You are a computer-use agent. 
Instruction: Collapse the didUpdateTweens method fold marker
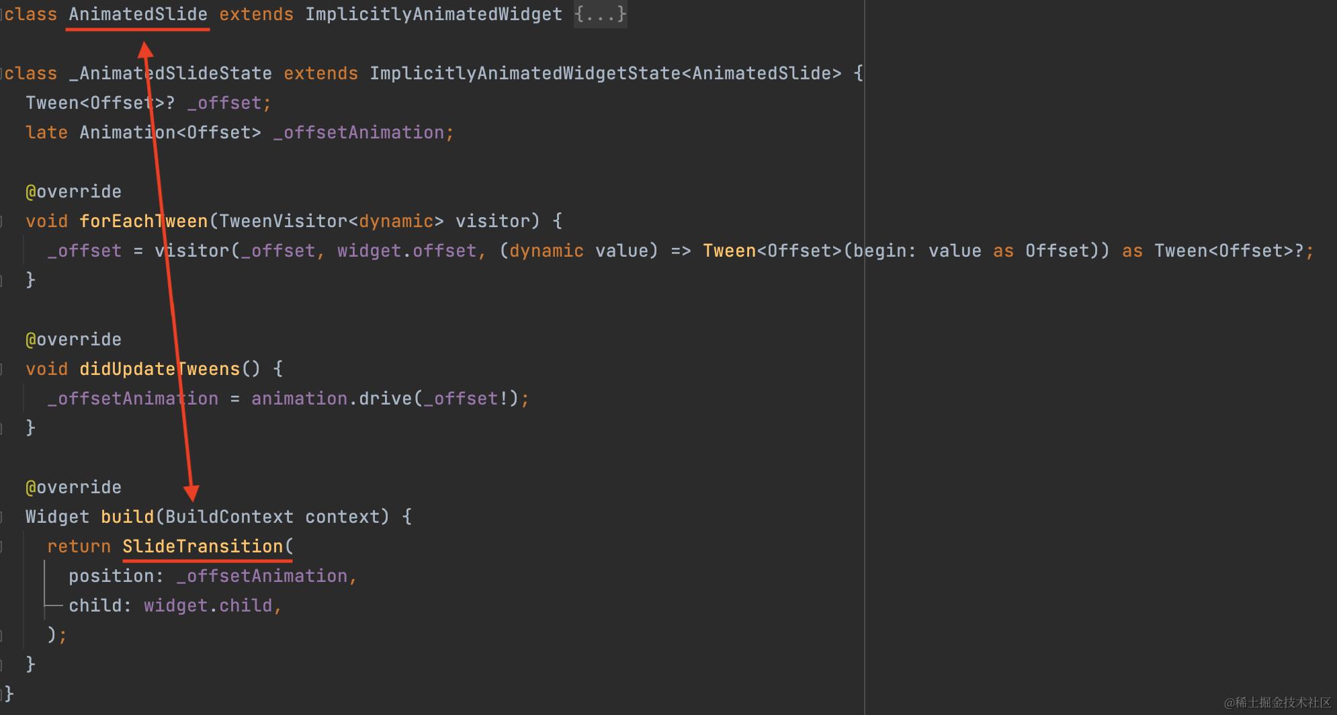(2, 369)
